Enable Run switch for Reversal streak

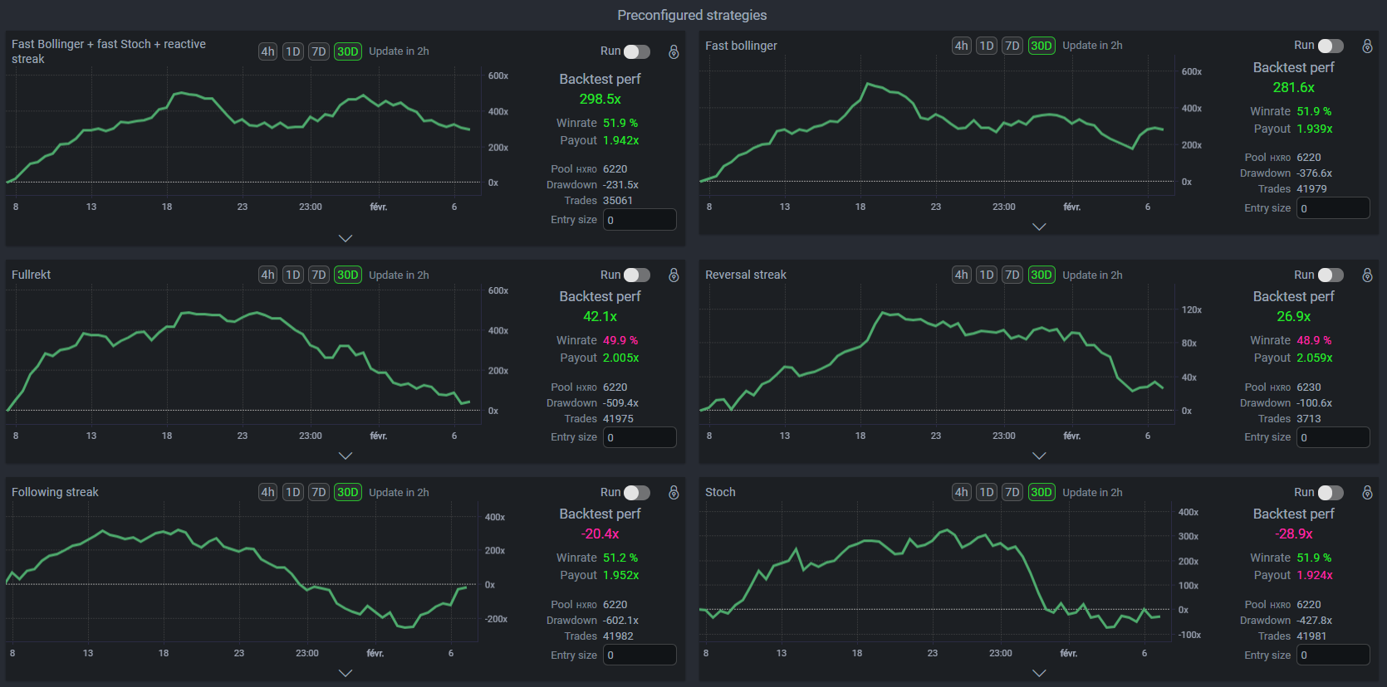click(1331, 275)
